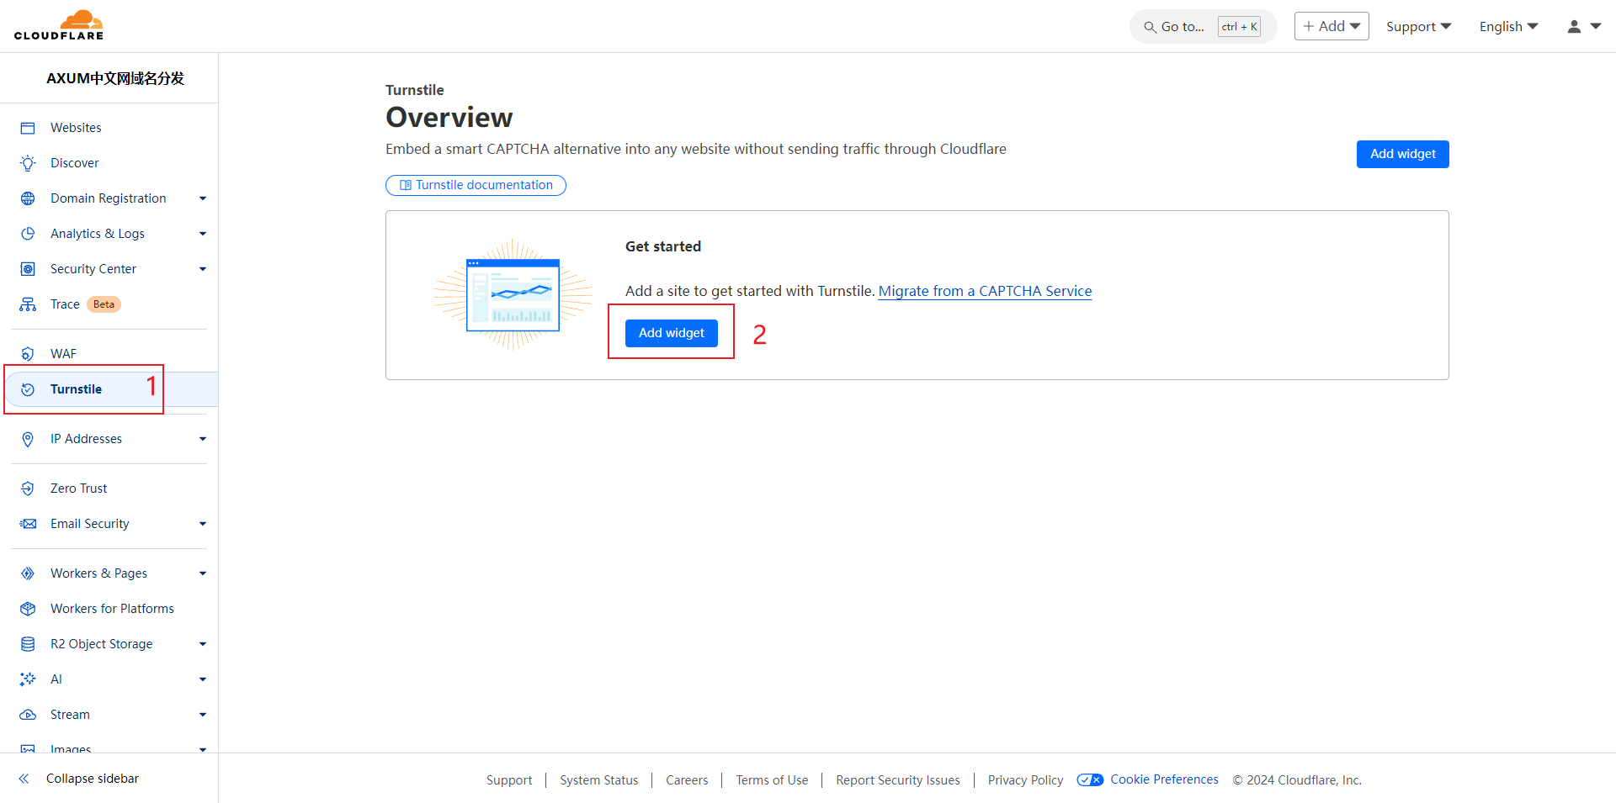Click the Trace network icon
The image size is (1616, 803).
[x=28, y=304]
